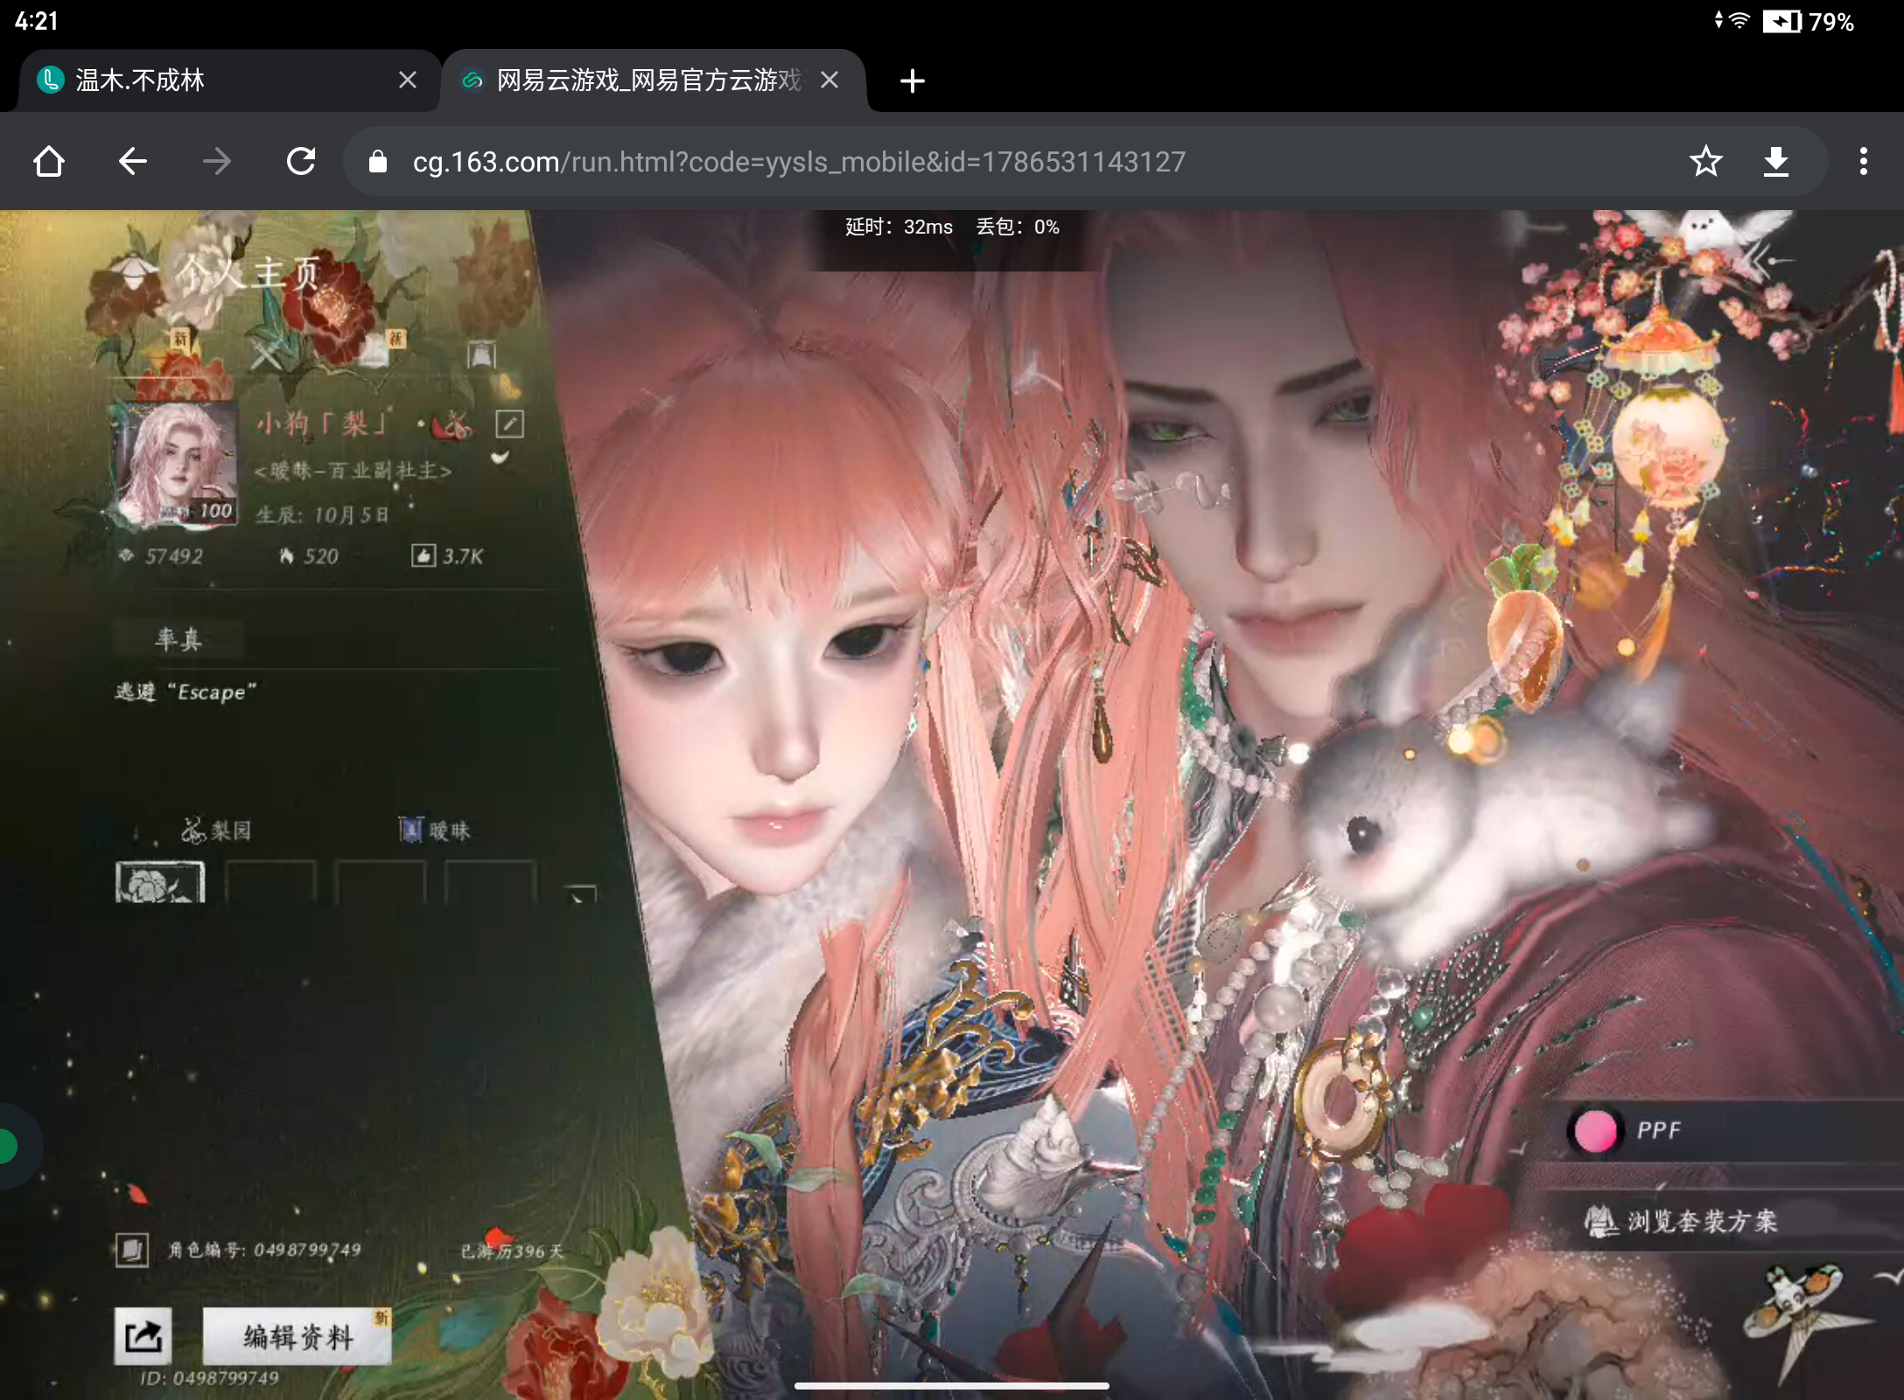1904x1400 pixels.
Task: Open the 暧昧 guild entry
Action: (436, 829)
